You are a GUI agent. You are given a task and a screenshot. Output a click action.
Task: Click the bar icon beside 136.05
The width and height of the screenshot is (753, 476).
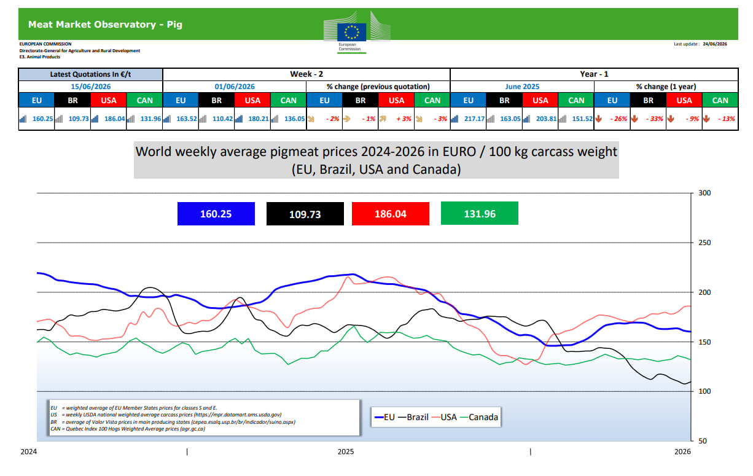(276, 119)
